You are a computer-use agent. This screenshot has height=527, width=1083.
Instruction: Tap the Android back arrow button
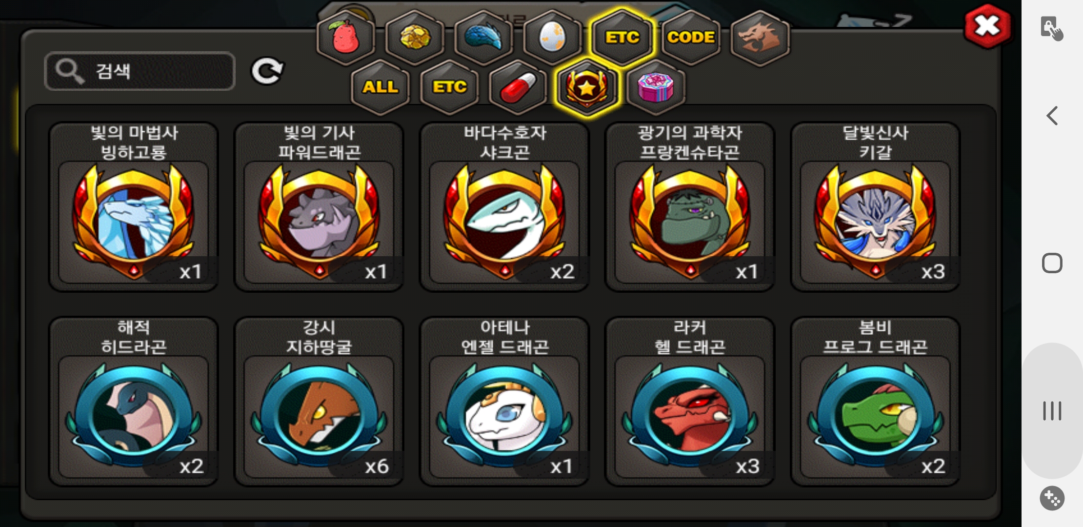(1052, 116)
